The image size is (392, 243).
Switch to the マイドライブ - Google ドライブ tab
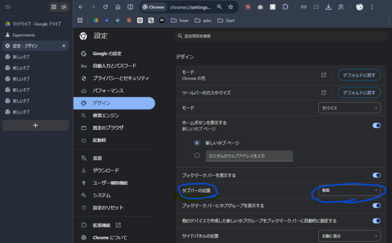[33, 24]
